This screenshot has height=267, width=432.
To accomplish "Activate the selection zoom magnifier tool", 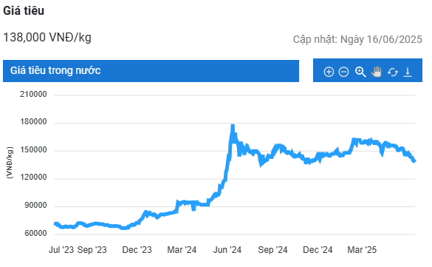I will [360, 72].
